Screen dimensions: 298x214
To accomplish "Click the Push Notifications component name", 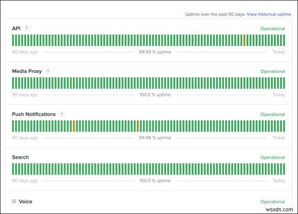I will click(x=34, y=114).
